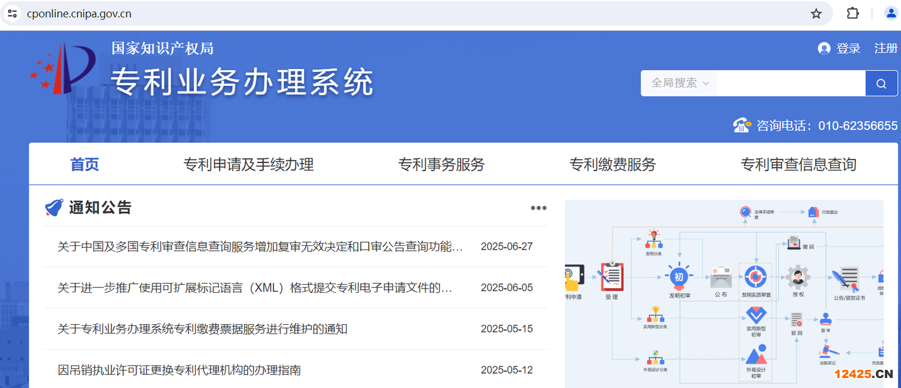Viewport: 901px width, 388px height.
Task: Expand the 全局搜索 scope dropdown
Action: pyautogui.click(x=679, y=83)
